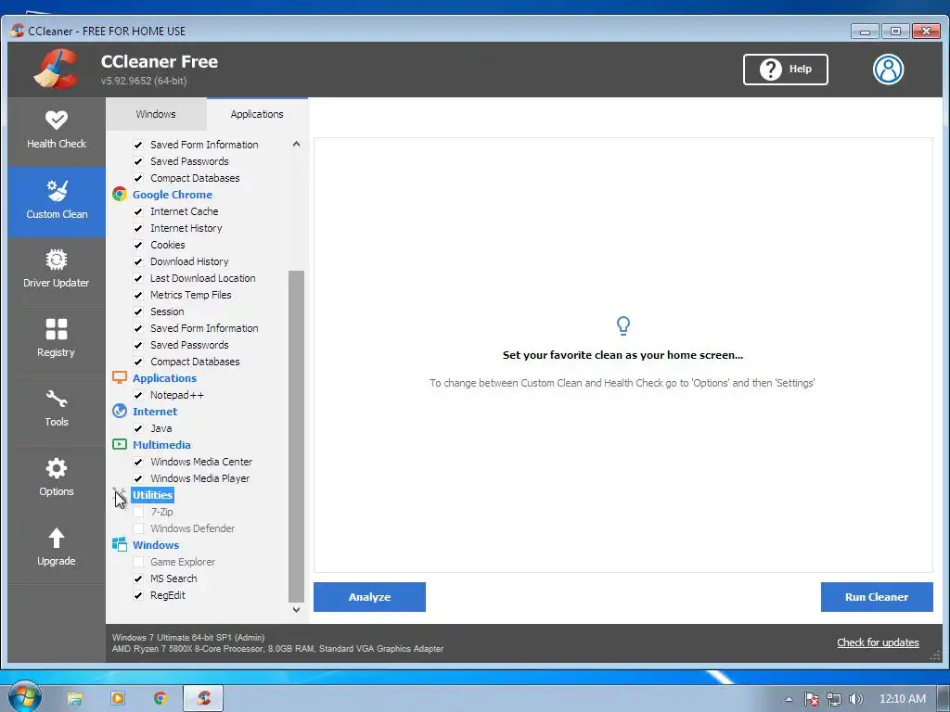Viewport: 950px width, 712px height.
Task: Uncheck Download History checkbox
Action: (138, 261)
